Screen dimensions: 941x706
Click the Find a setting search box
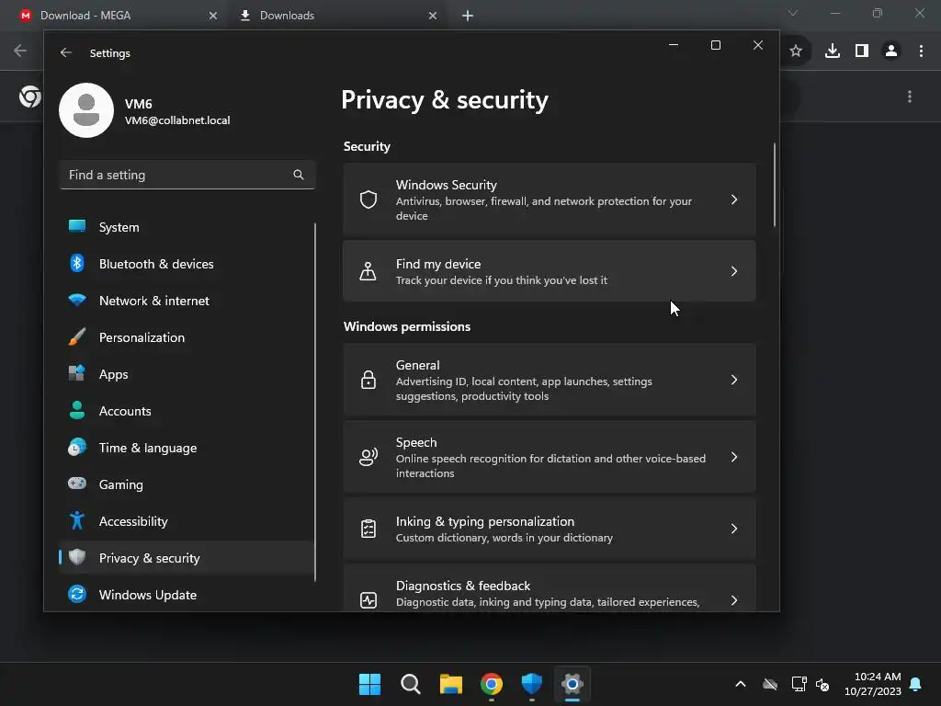click(187, 175)
